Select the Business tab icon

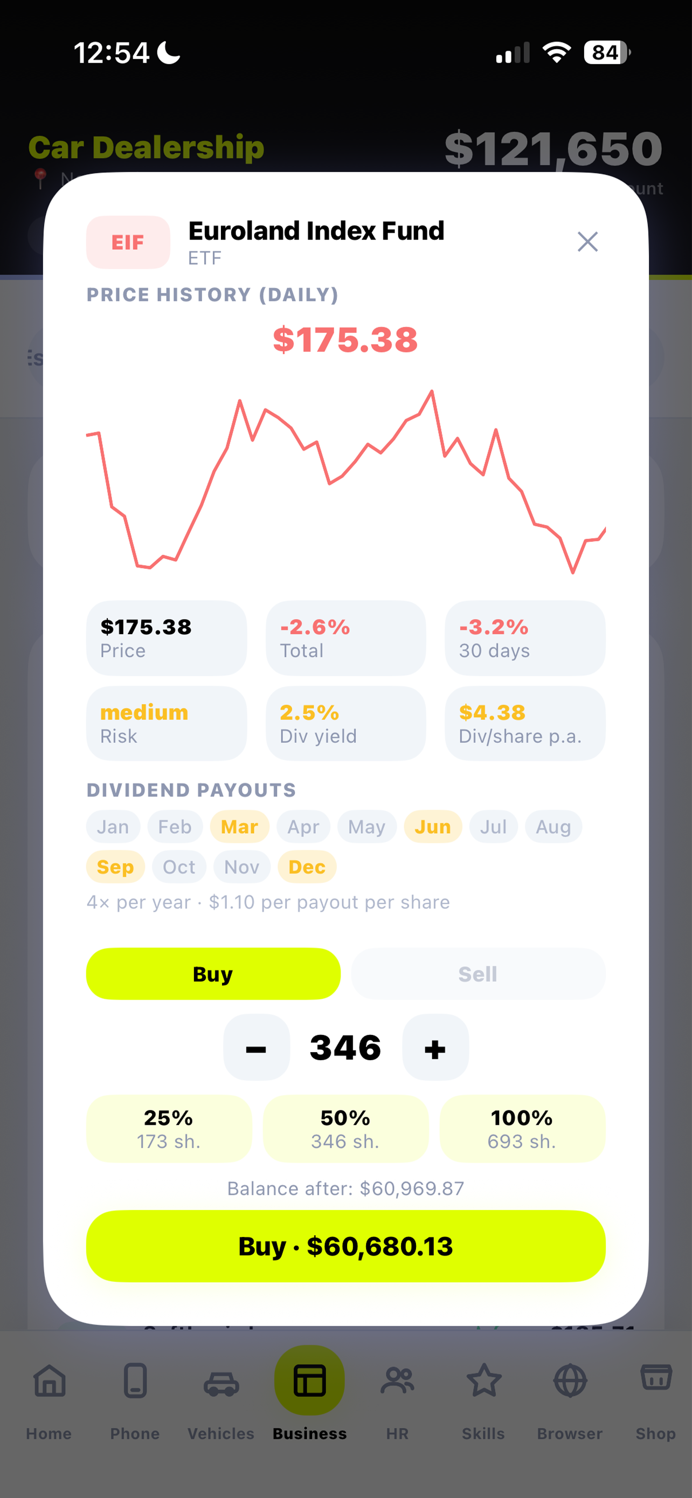point(310,1380)
